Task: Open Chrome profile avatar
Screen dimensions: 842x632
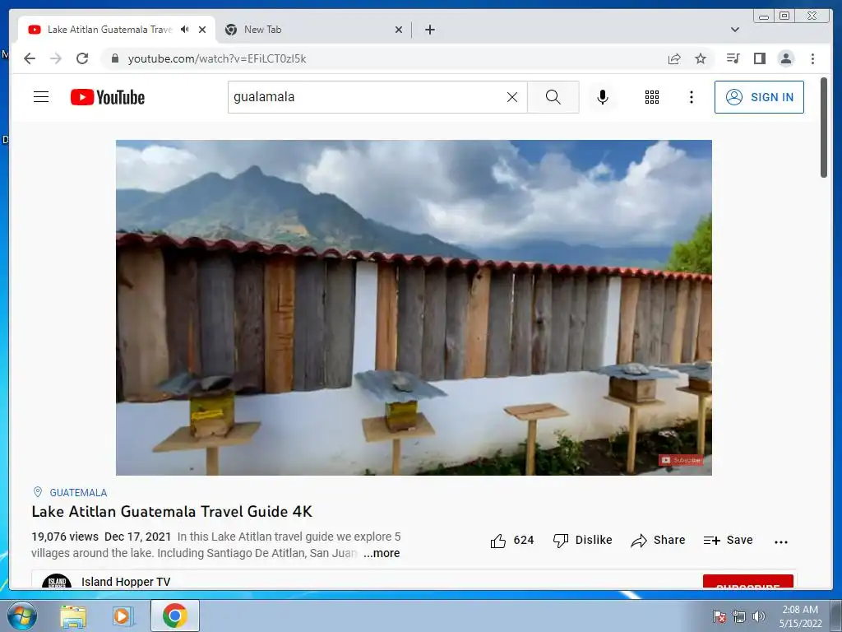Action: pyautogui.click(x=785, y=58)
